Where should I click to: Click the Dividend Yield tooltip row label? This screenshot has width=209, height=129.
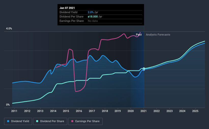(x=68, y=12)
